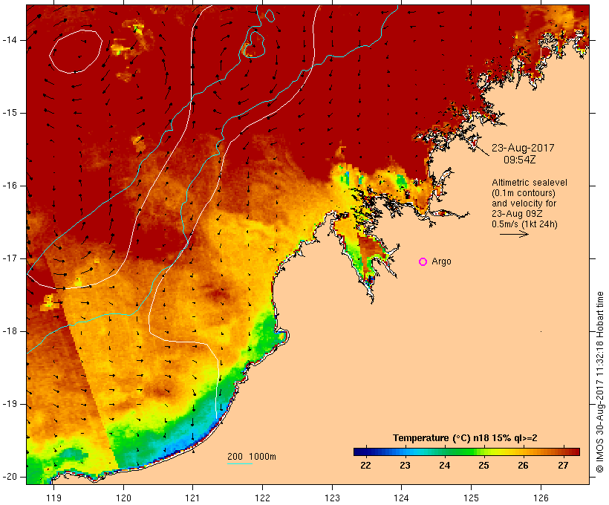Click the latitude axis label -14

pyautogui.click(x=10, y=40)
